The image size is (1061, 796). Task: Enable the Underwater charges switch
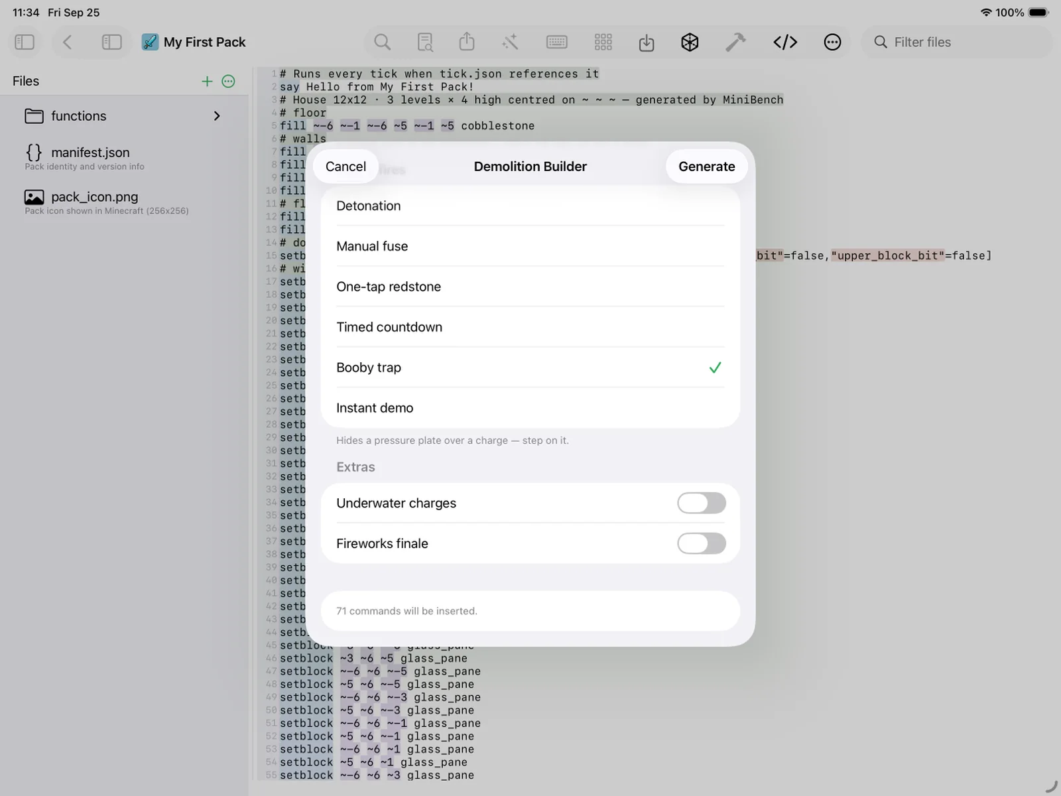pos(702,503)
